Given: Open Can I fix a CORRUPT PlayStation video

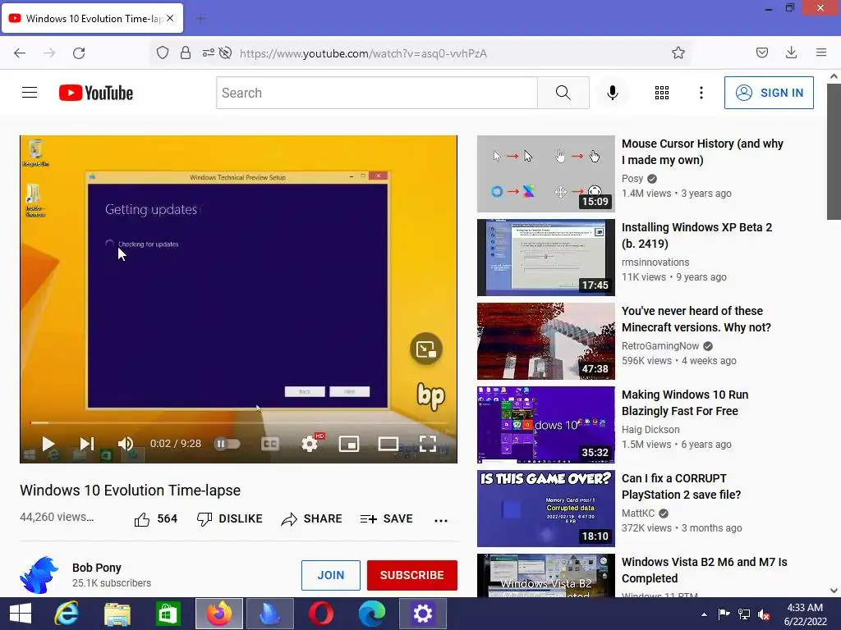Looking at the screenshot, I should pos(681,486).
